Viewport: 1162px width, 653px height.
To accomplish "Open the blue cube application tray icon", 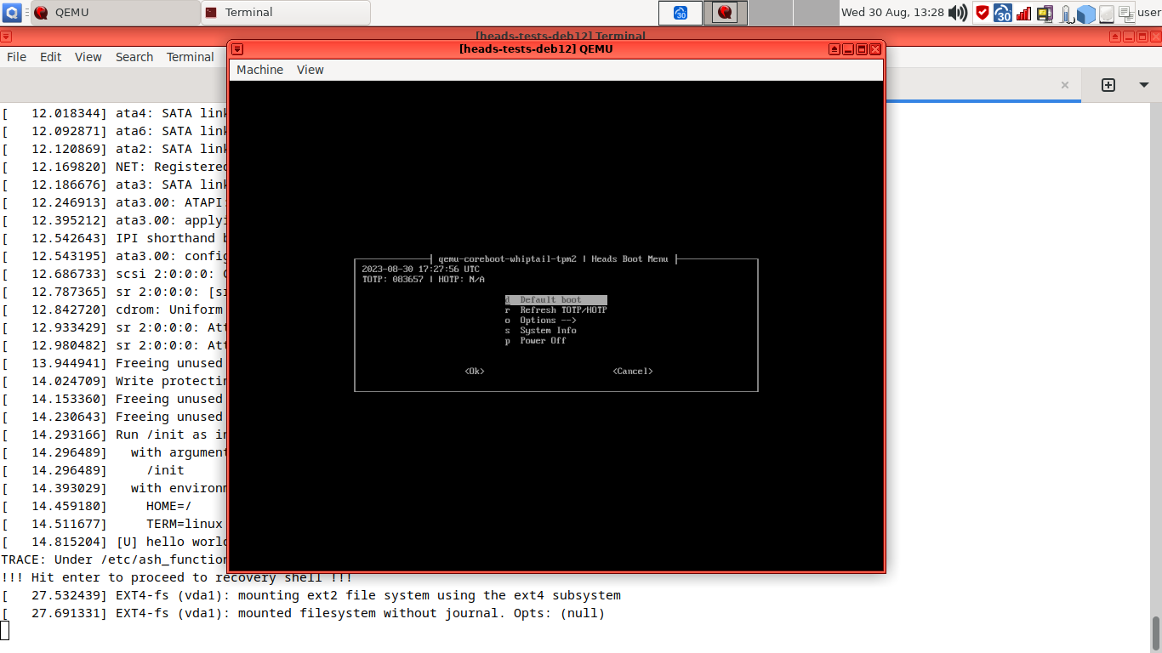I will 1086,13.
